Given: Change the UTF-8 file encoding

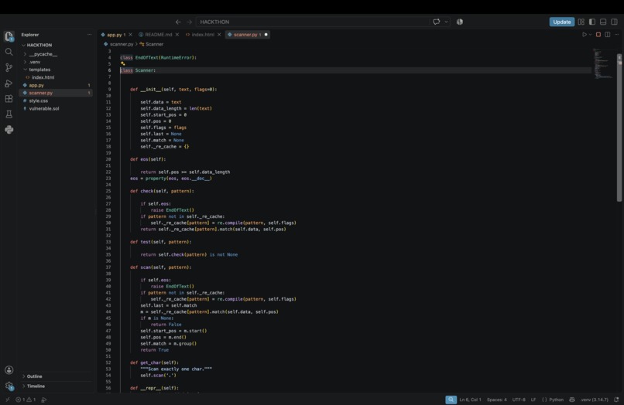Looking at the screenshot, I should point(519,400).
